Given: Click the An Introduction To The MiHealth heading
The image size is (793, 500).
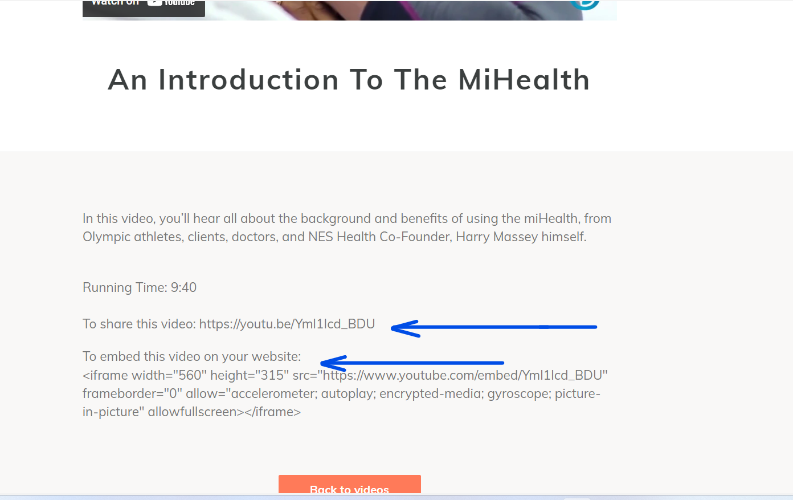Looking at the screenshot, I should point(349,79).
